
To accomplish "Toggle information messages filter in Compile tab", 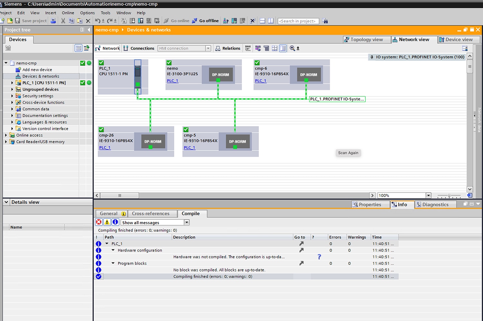I will 115,222.
